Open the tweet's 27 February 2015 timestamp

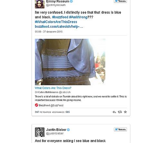click(49, 31)
